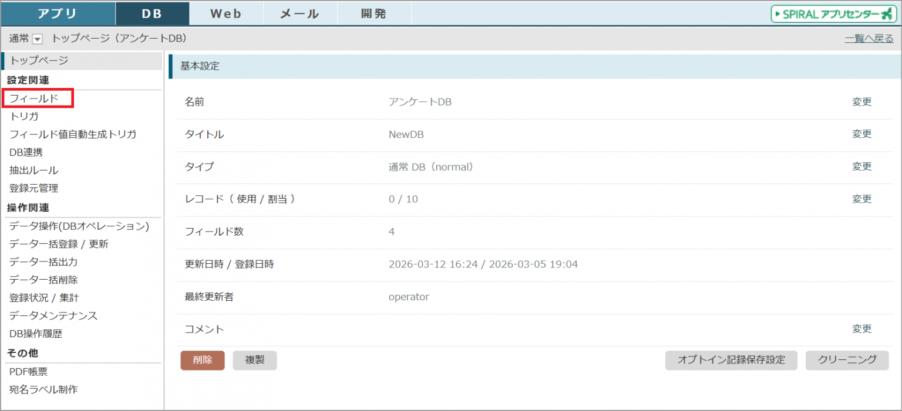Open the メール tab
This screenshot has width=902, height=411.
click(x=299, y=14)
